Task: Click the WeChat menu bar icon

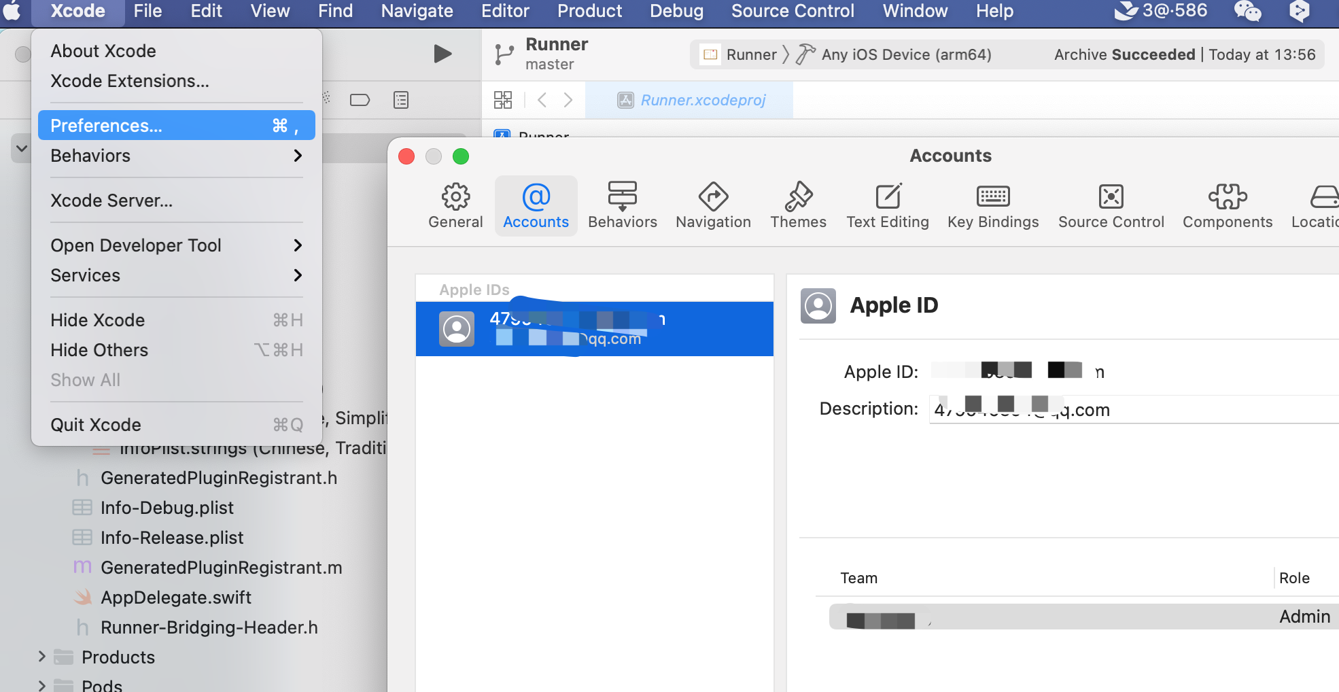Action: pos(1247,11)
